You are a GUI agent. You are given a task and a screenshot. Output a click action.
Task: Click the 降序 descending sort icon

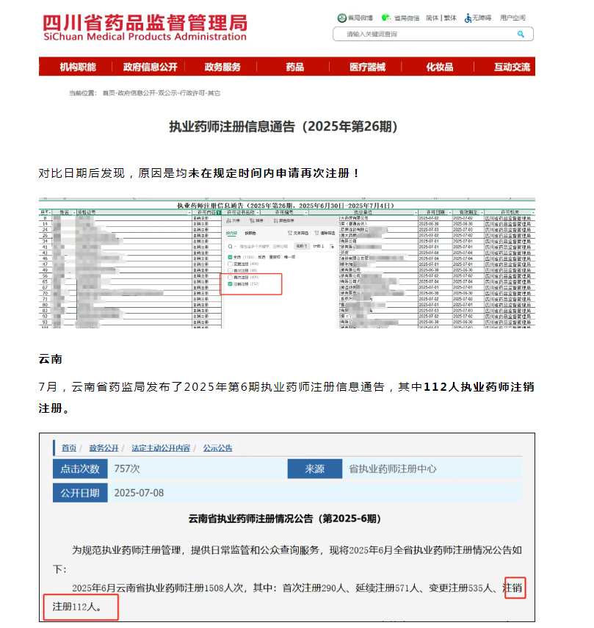click(x=252, y=220)
